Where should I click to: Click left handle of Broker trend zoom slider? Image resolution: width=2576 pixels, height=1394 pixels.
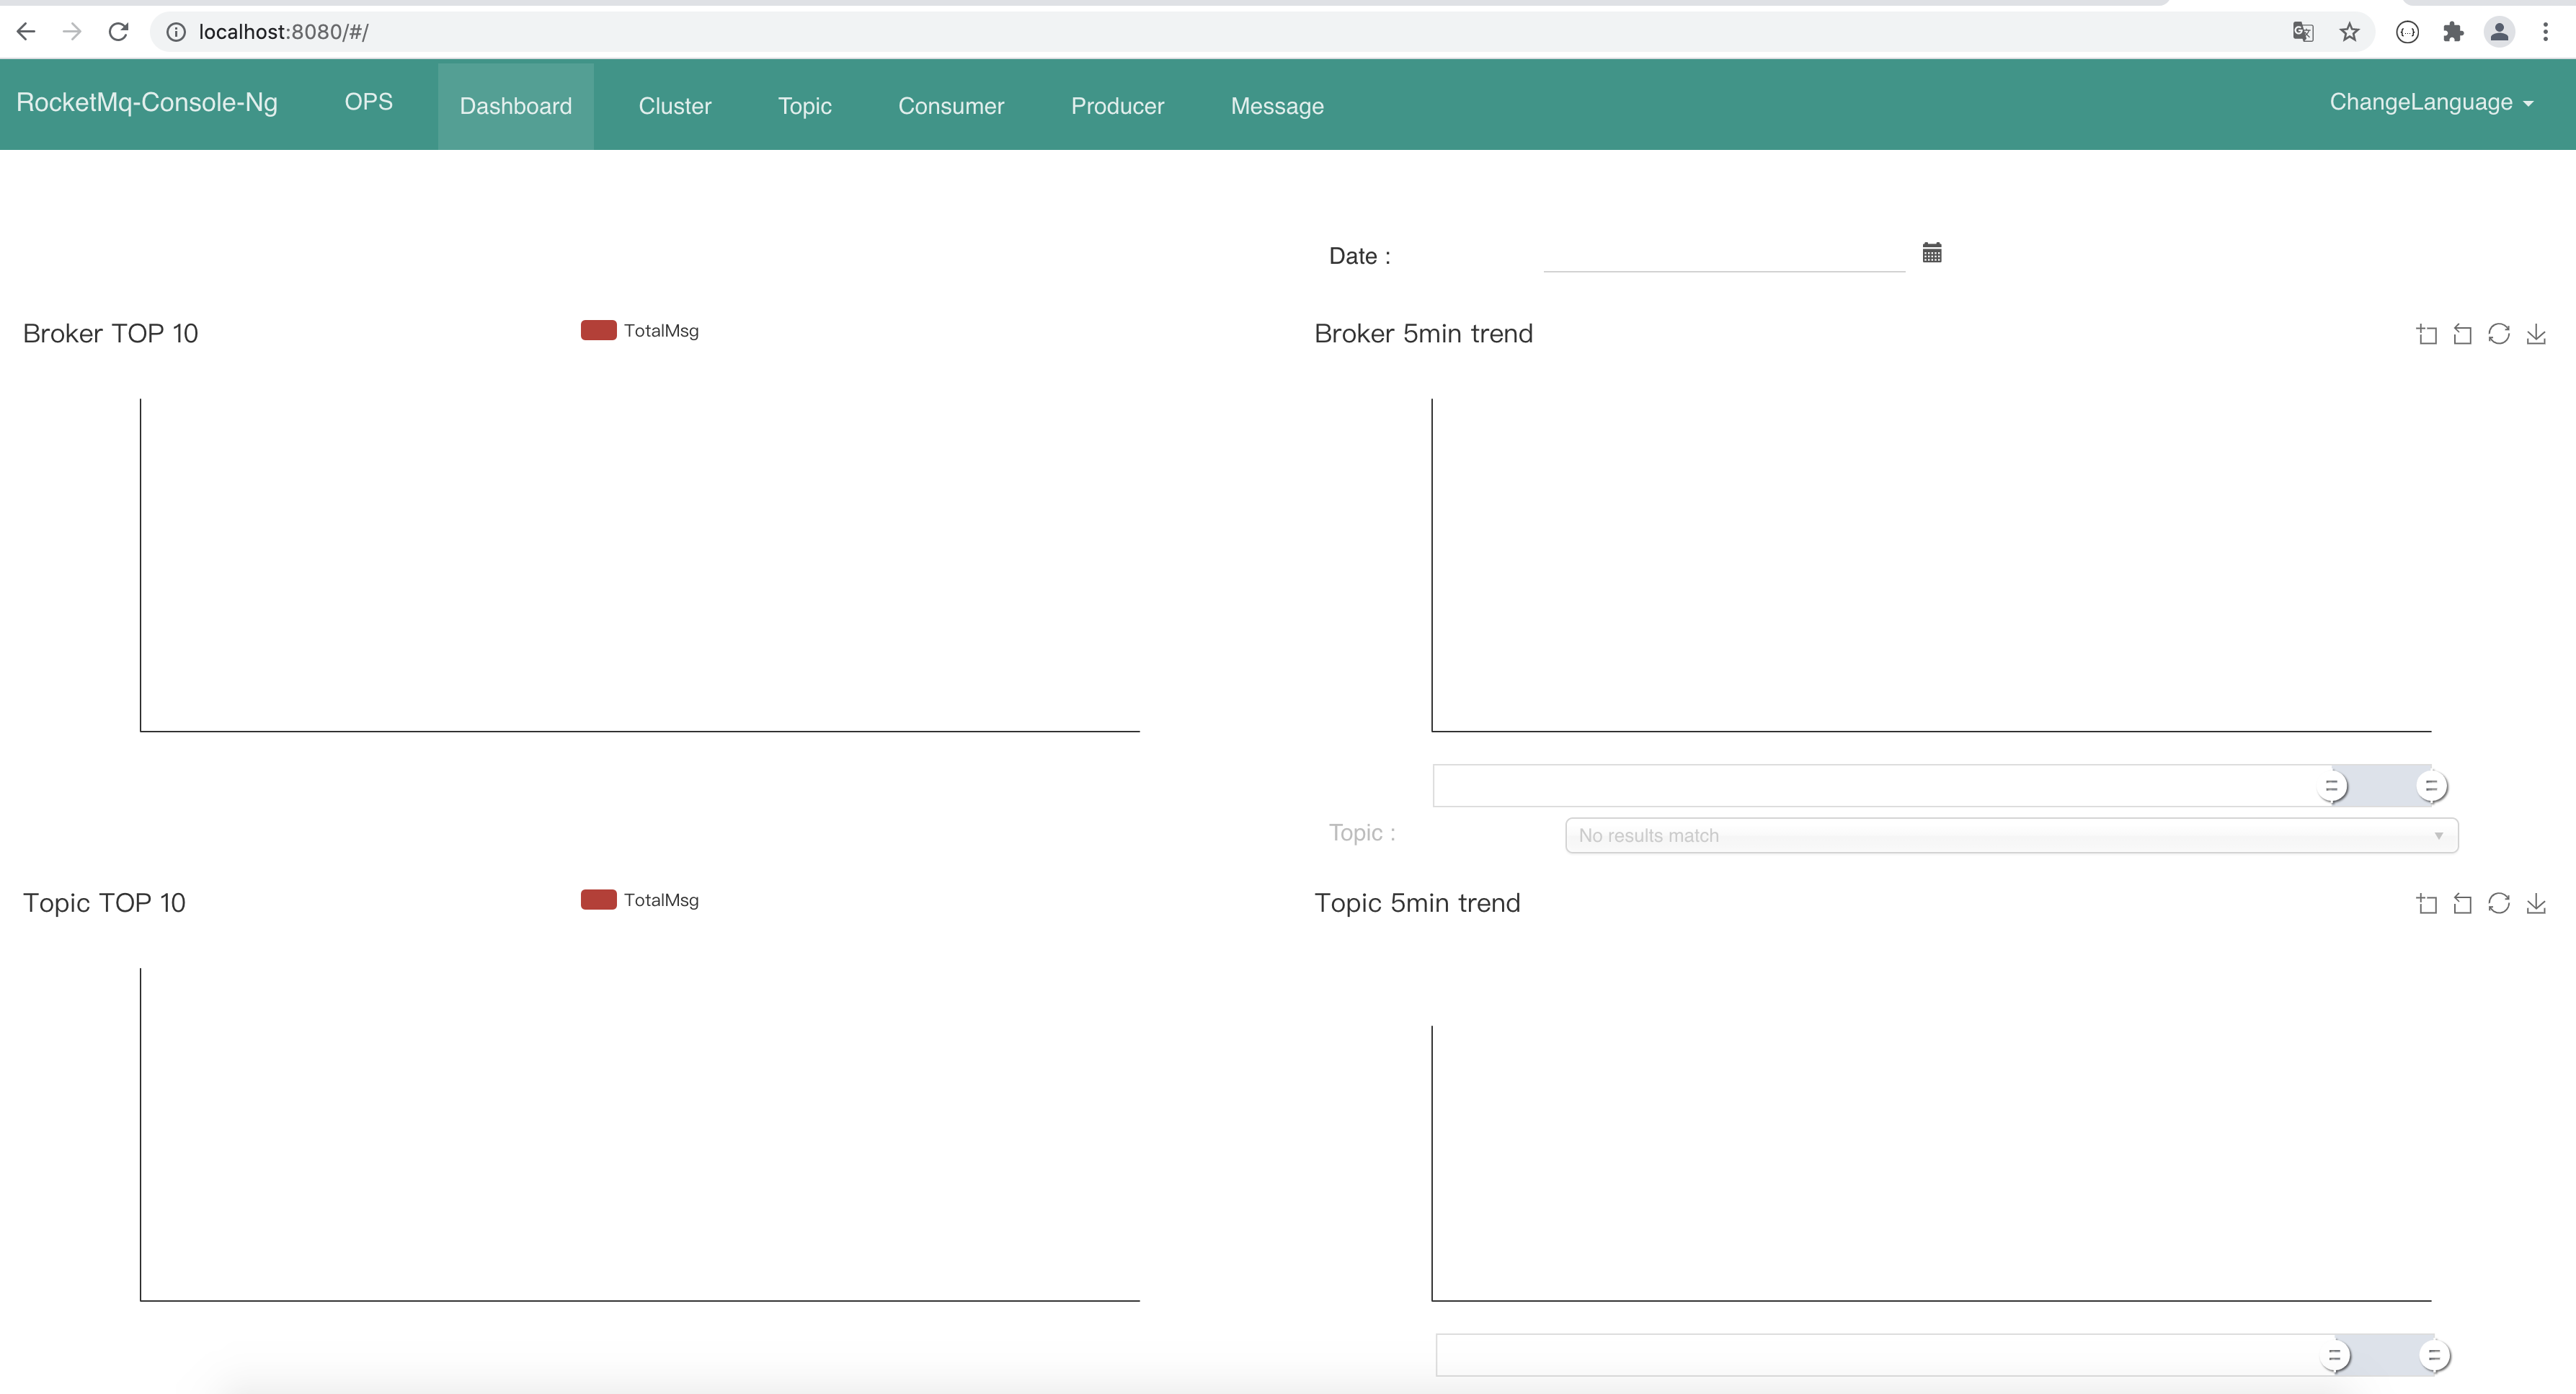(x=2332, y=787)
